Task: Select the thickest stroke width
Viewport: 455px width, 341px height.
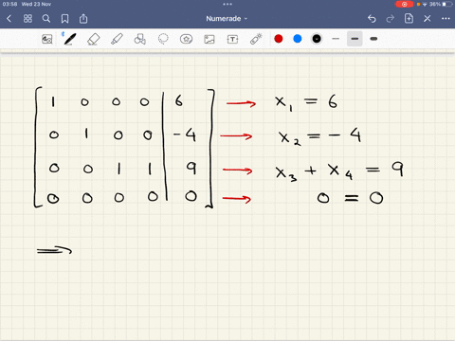Action: [373, 39]
